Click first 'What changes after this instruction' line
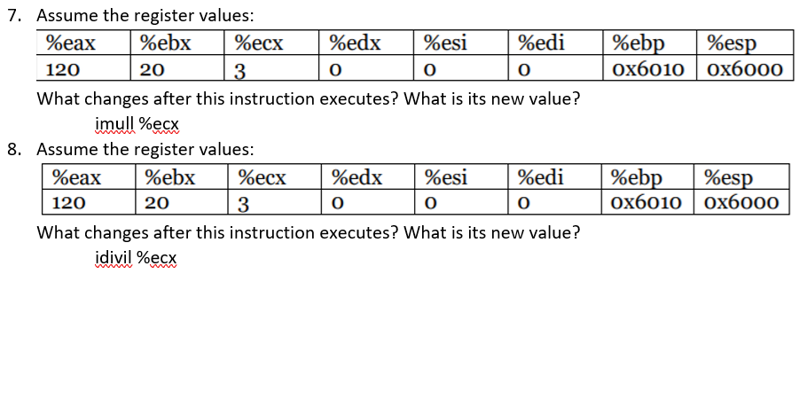Viewport: 807px width, 407px height. tap(309, 98)
